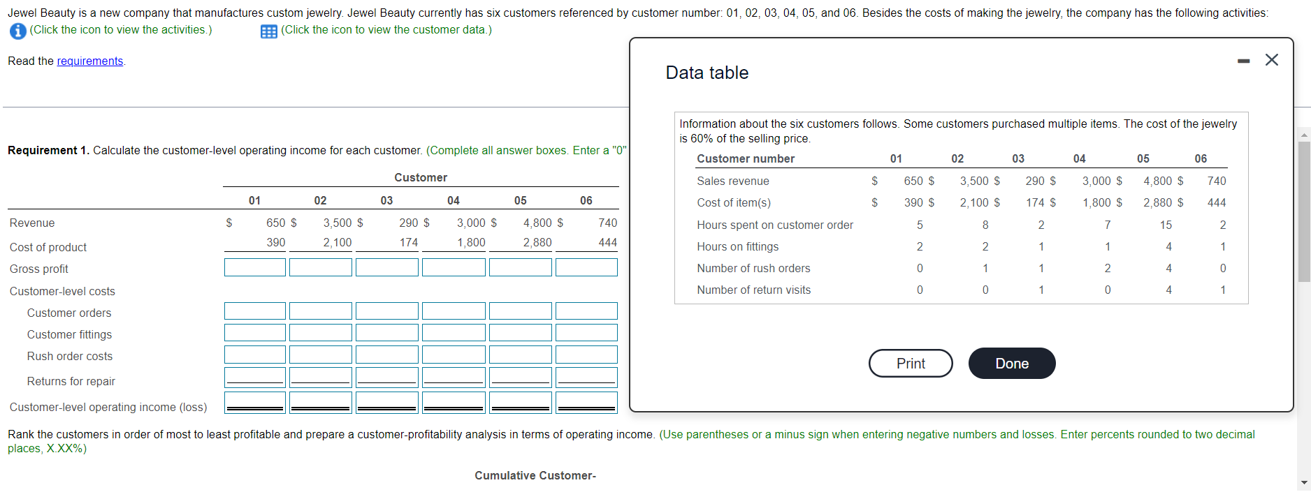This screenshot has height=499, width=1311.
Task: Click the vertical scrollbar thumb
Action: tap(1304, 211)
